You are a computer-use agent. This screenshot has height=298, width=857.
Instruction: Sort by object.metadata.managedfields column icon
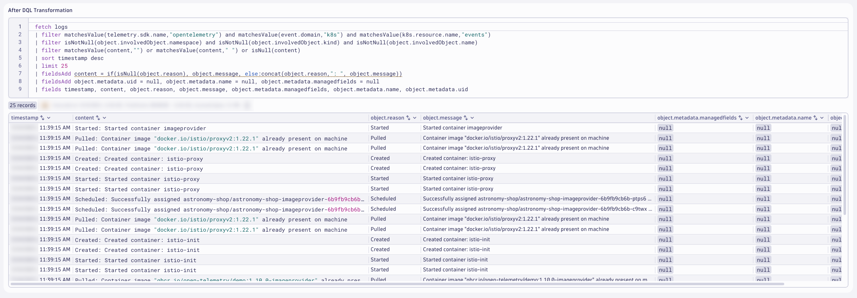tap(741, 118)
